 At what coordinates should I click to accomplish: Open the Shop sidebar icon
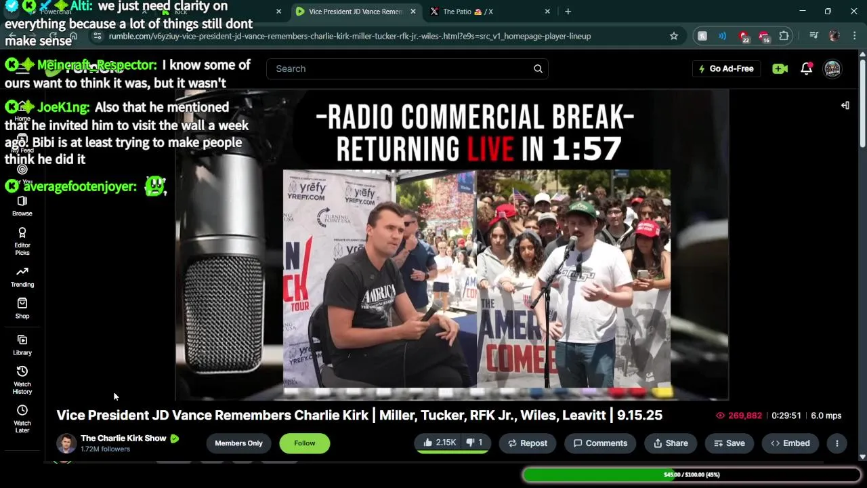click(22, 308)
